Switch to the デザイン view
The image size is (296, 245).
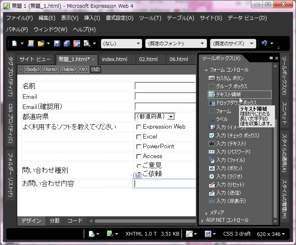click(31, 221)
